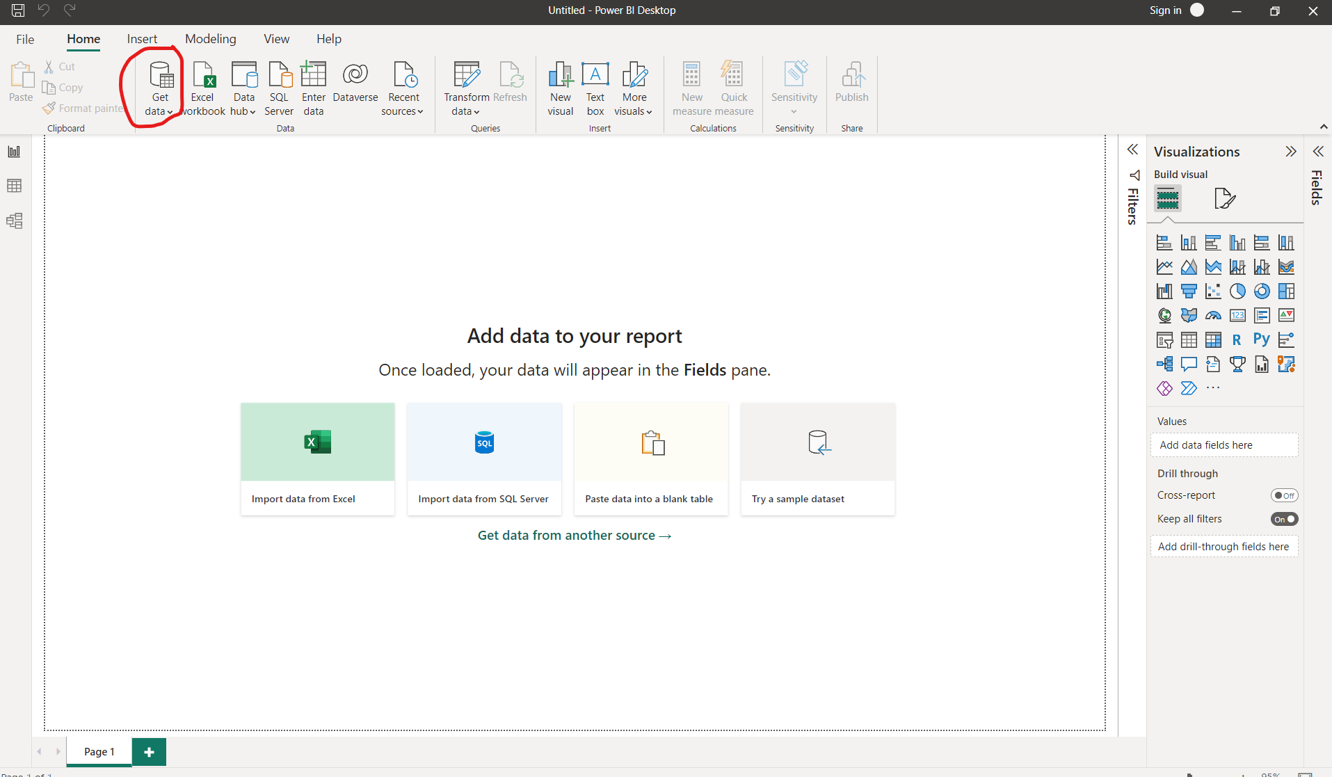This screenshot has height=777, width=1332.
Task: Save the report using the title bar icon
Action: 18,10
